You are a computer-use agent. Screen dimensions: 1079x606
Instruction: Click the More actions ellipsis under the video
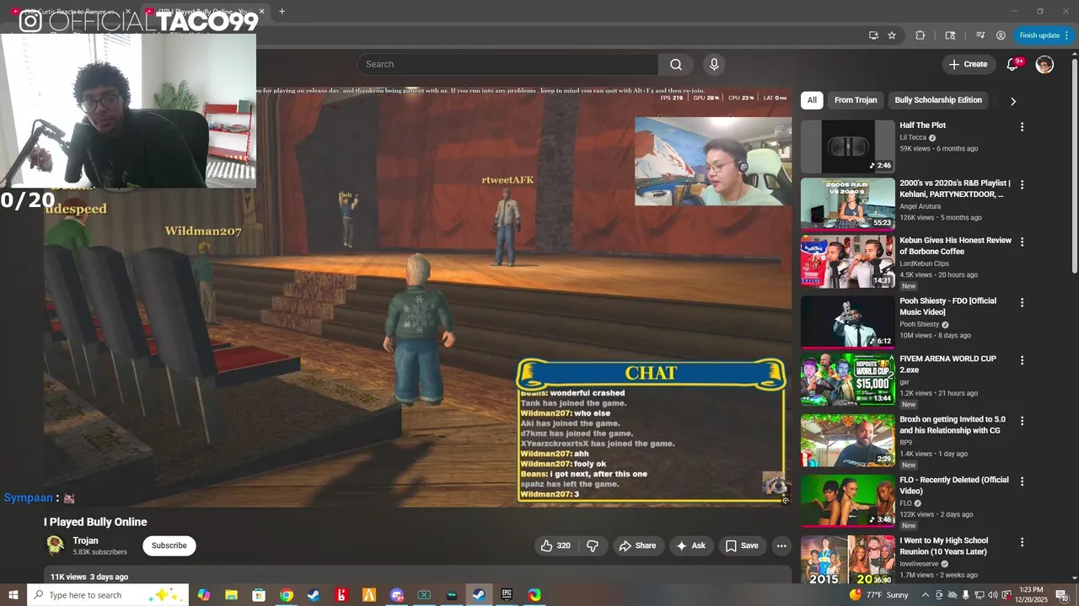pos(781,546)
